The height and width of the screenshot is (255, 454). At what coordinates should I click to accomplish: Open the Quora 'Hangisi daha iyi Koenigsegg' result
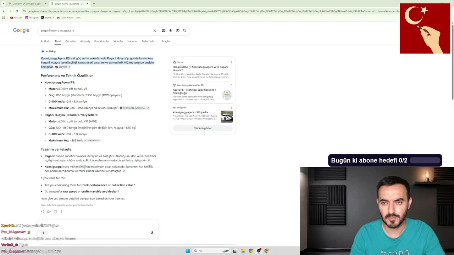[x=200, y=68]
